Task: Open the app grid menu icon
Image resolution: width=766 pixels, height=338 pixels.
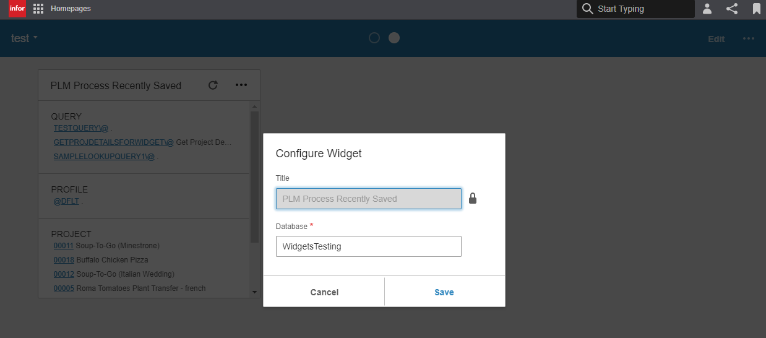Action: (38, 9)
